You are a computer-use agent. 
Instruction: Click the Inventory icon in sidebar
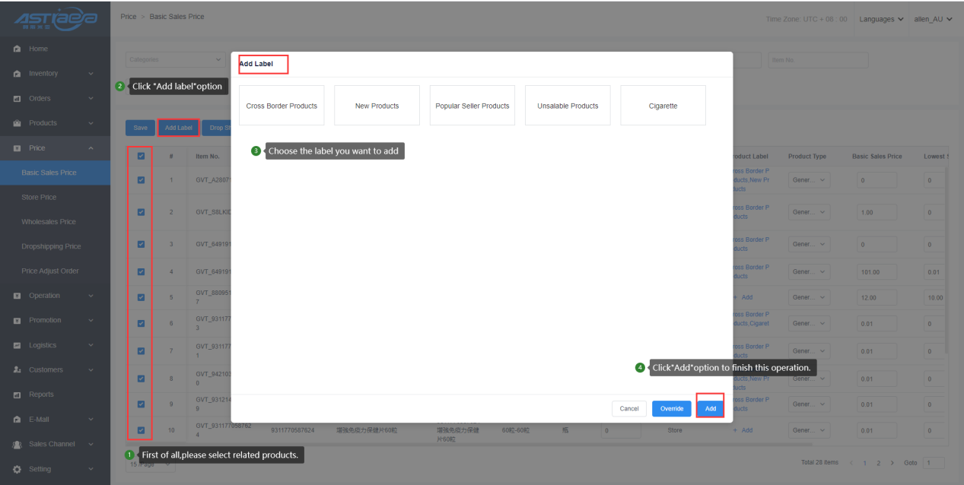(17, 74)
